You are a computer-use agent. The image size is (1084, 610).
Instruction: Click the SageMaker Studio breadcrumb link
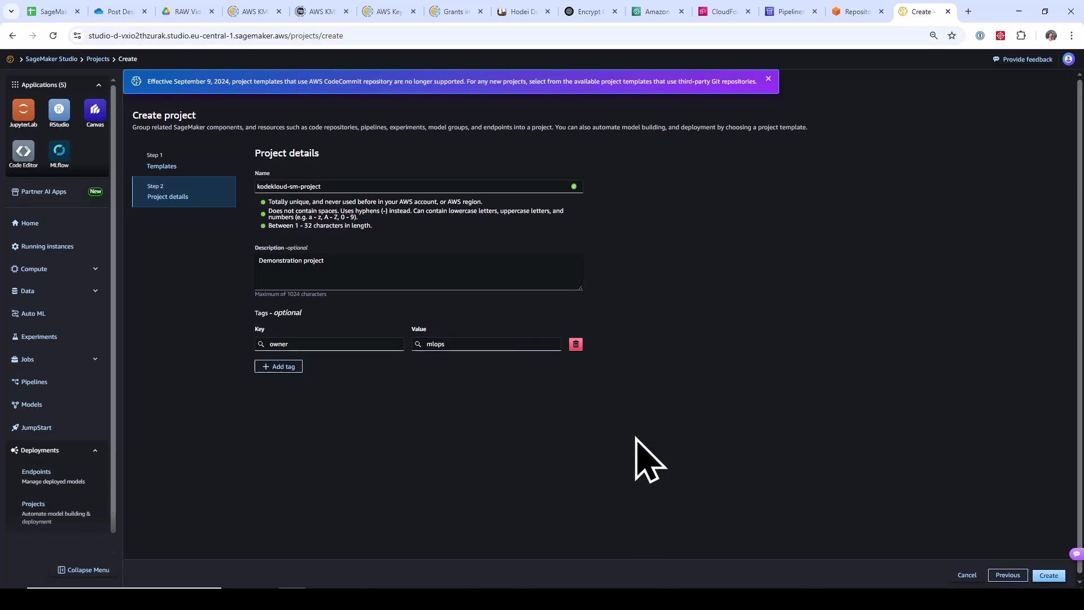(x=51, y=59)
